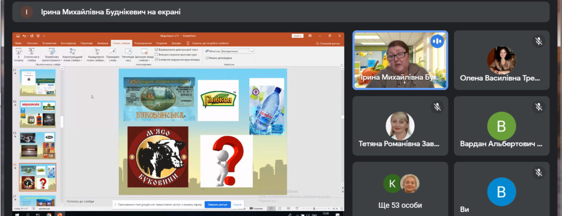The image size is (562, 216).
Task: Click the water bottle image on the slide
Action: tap(267, 107)
